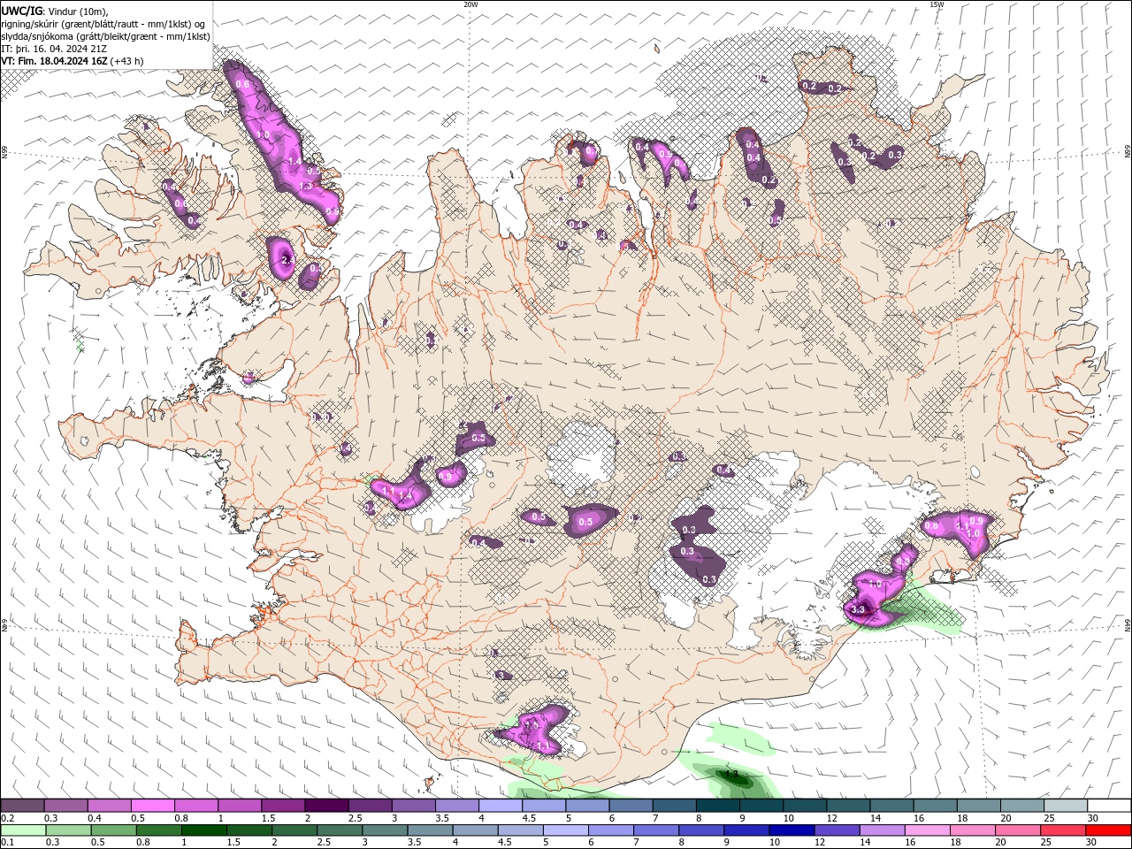Select the dark teal snow swatch labeled 8
This screenshot has width=1132, height=849.
point(718,806)
